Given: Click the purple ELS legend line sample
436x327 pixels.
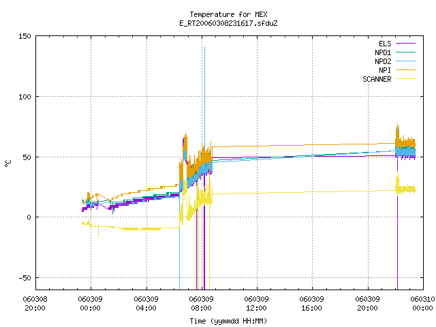Looking at the screenshot, I should 405,44.
